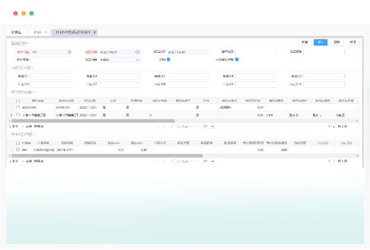Click right scroll arrow of PFEP生产线 table scrollbar

pyautogui.click(x=358, y=156)
